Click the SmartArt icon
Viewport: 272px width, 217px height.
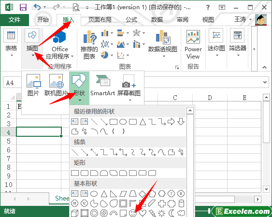pos(103,86)
